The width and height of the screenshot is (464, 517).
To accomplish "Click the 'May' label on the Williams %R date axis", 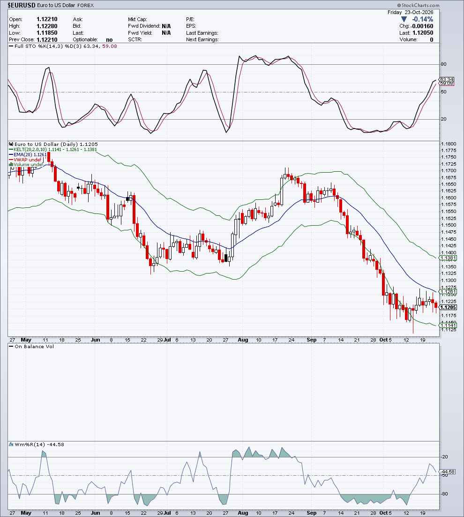I will pyautogui.click(x=26, y=513).
